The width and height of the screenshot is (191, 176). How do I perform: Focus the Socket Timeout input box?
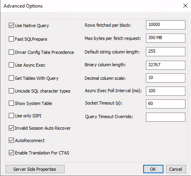tap(165, 104)
